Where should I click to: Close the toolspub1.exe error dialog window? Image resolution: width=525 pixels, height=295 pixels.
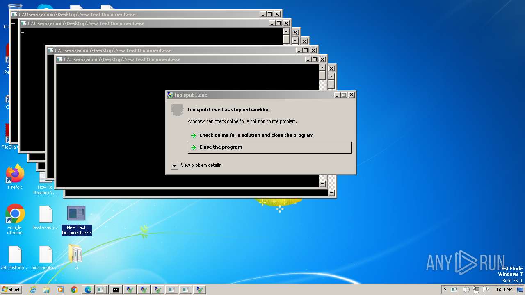tap(351, 95)
